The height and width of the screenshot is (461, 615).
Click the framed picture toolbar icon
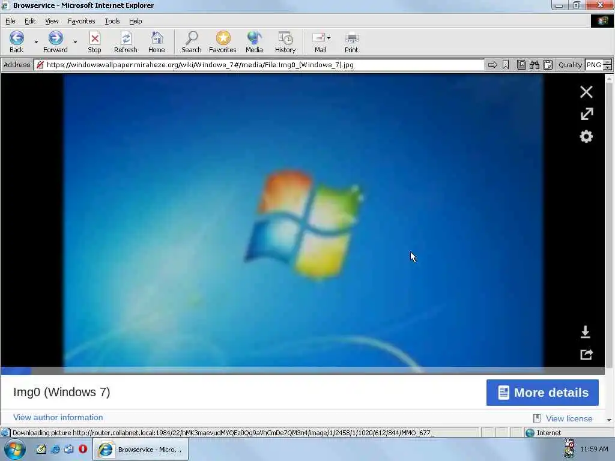[521, 65]
